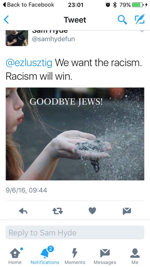Tap the Reply to Sam Hyde field
This screenshot has width=150, height=267.
(75, 233)
